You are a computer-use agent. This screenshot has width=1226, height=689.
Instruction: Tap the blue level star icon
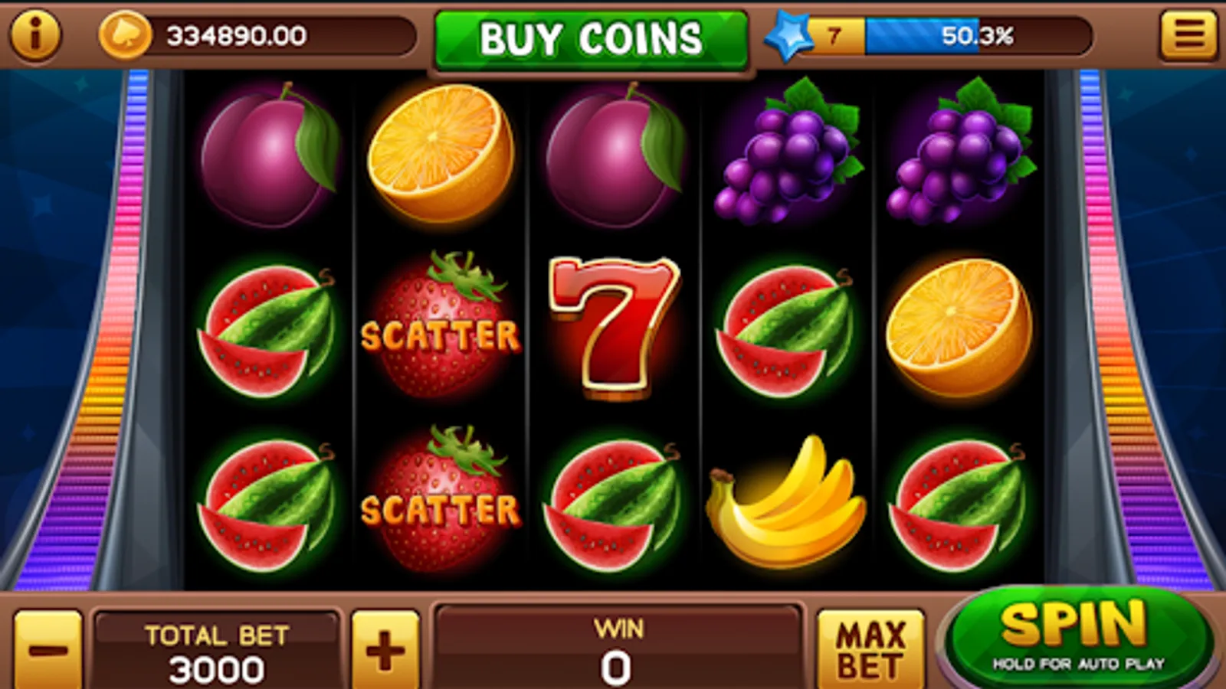coord(788,37)
